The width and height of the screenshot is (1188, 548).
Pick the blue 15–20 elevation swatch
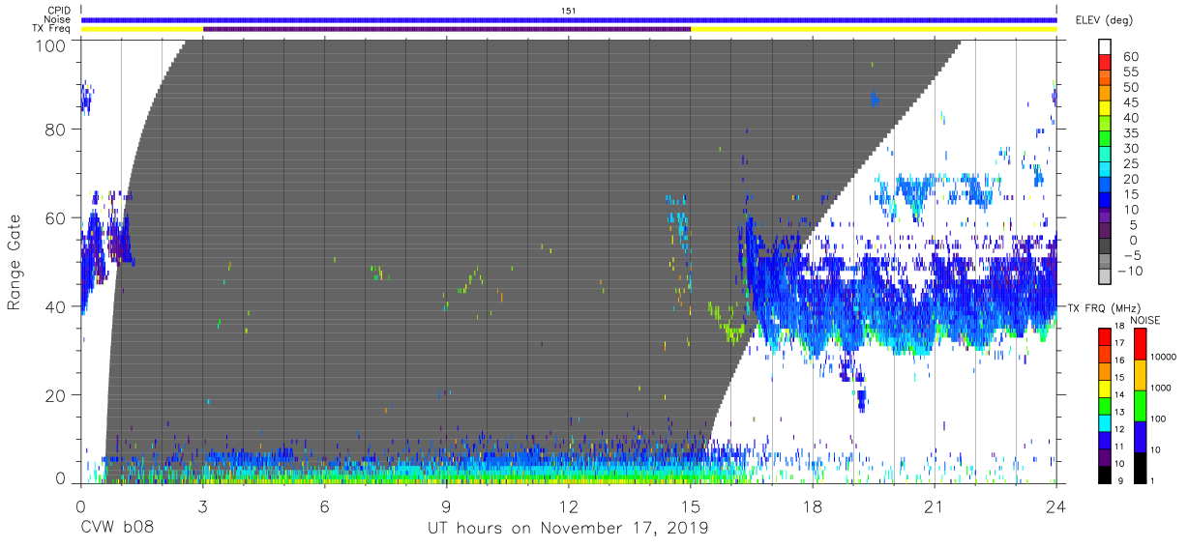point(1105,187)
